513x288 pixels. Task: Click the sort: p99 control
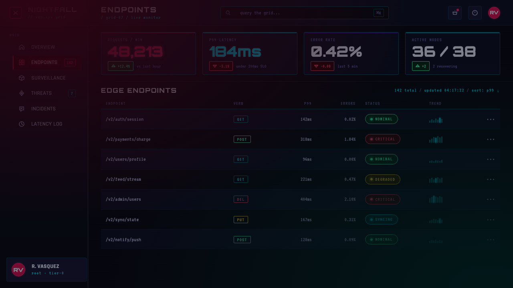click(x=485, y=90)
